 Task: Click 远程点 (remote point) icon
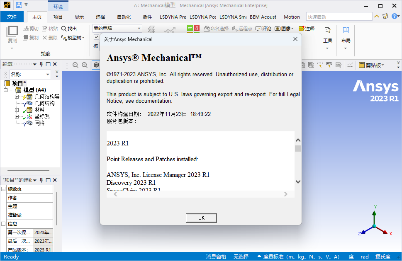242,29
